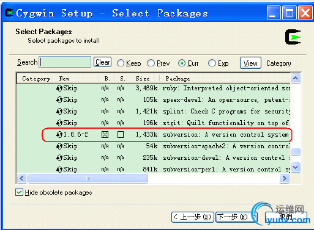Click the Cygwin logo in title bar
The height and width of the screenshot is (230, 314).
[x=9, y=13]
